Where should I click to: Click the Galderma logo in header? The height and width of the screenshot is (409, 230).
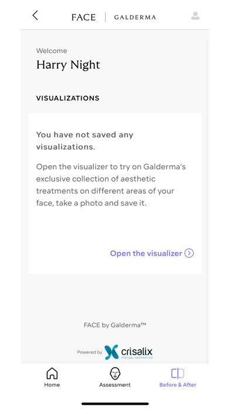135,18
